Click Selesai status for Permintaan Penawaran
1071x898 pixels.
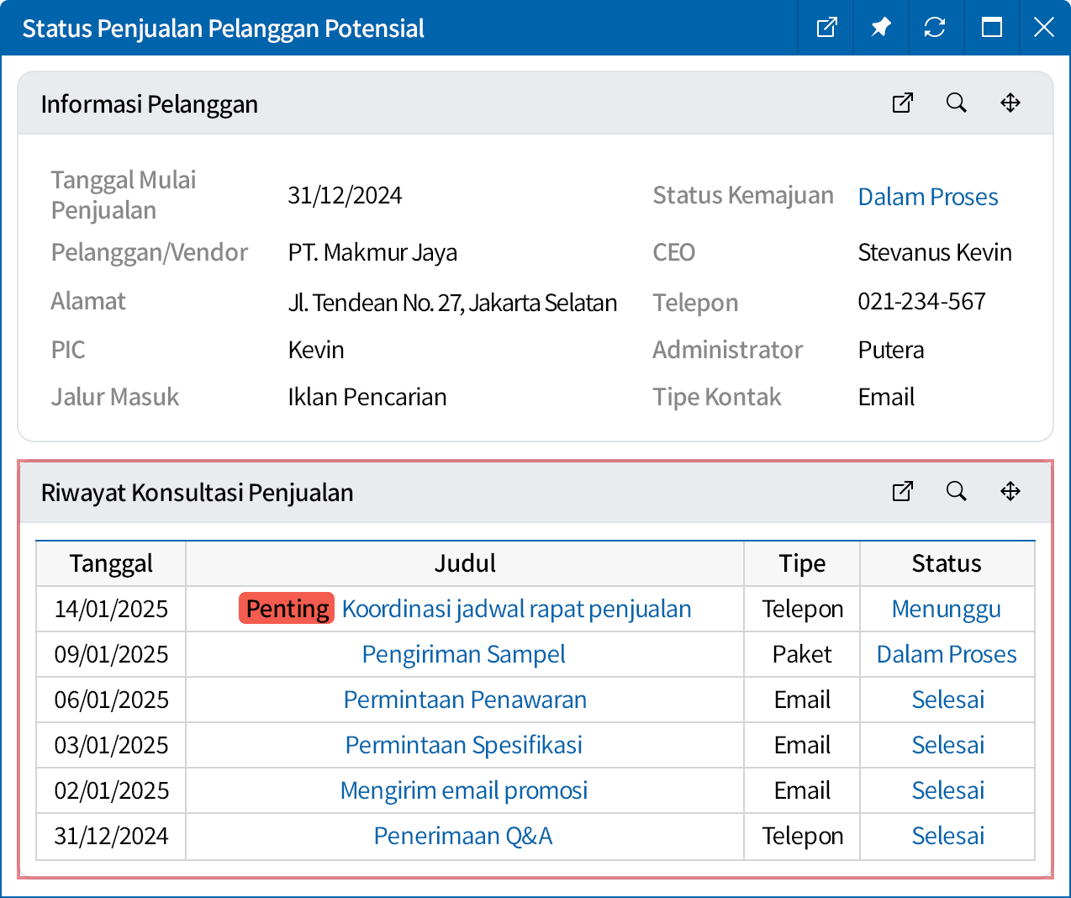point(948,700)
